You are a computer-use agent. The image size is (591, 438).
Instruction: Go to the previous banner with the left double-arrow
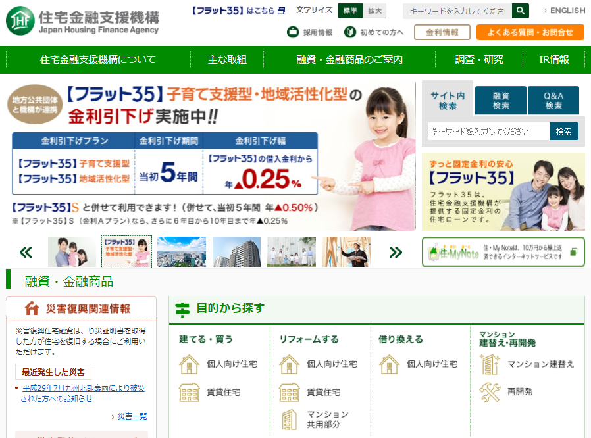click(x=26, y=252)
